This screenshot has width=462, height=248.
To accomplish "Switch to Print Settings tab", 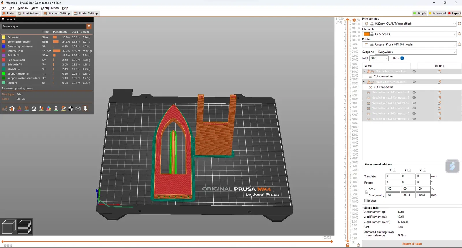I will pyautogui.click(x=29, y=13).
